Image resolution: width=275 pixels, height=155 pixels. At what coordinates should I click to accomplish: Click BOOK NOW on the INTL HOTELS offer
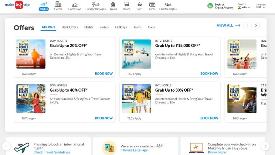pos(209,118)
